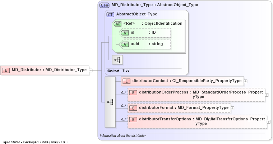Select the sequence compositor beside distributorContact
The image size is (273, 144).
110,102
